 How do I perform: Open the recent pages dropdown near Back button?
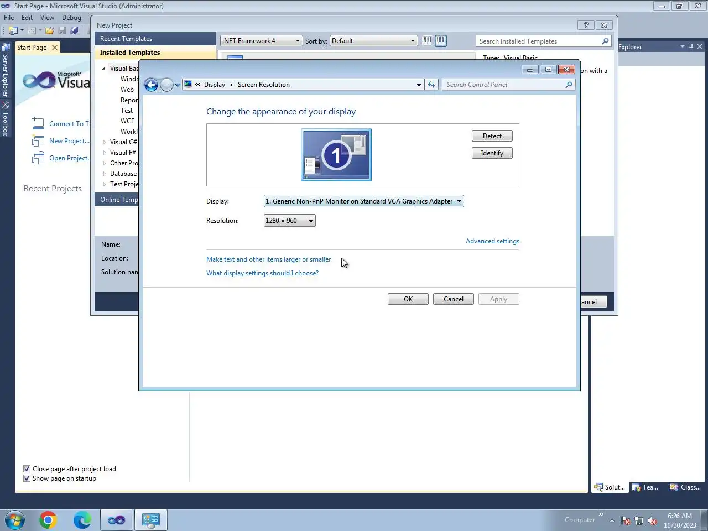point(178,85)
